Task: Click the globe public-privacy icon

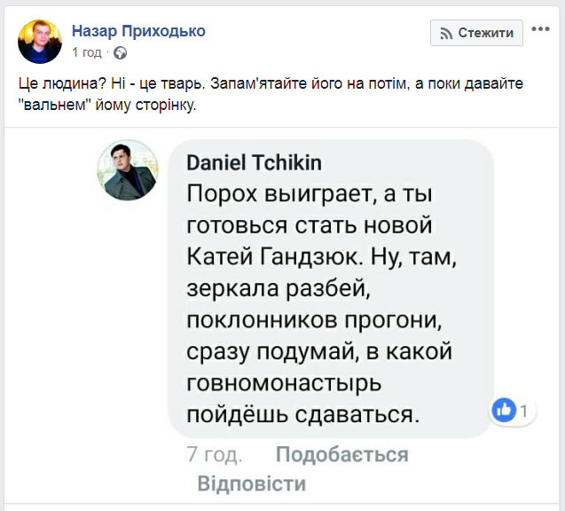Action: [120, 53]
